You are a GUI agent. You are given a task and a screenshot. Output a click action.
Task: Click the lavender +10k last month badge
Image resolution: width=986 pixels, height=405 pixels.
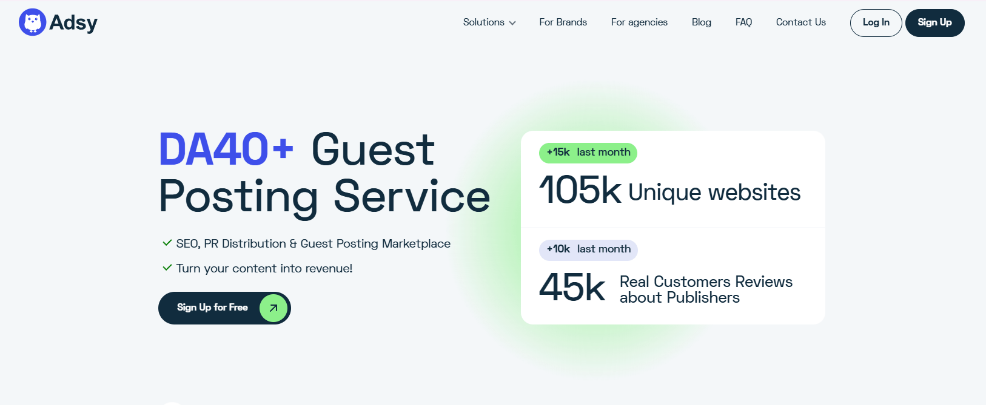point(588,249)
